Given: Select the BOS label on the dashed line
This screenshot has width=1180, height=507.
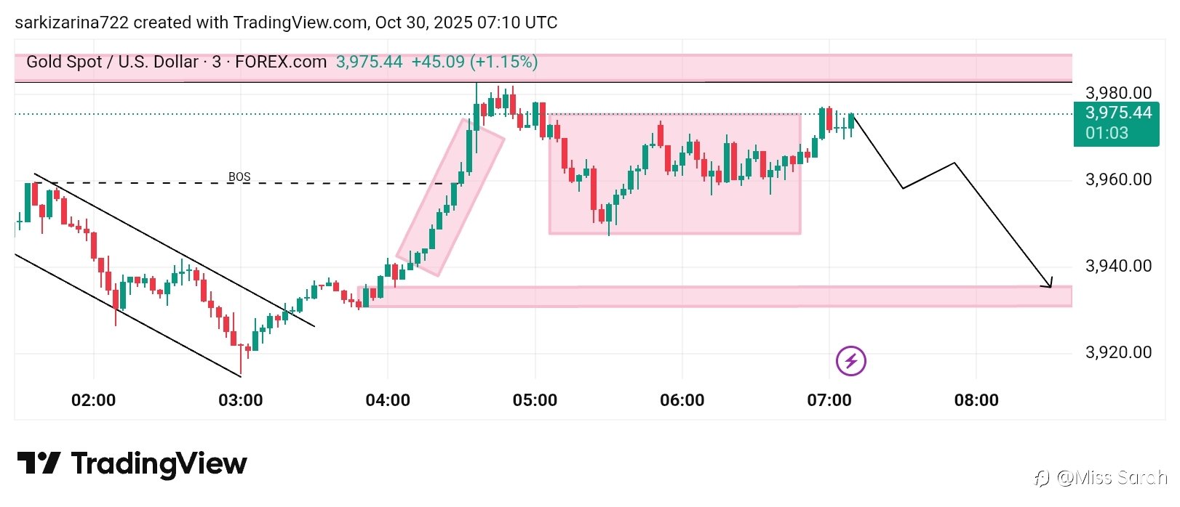Looking at the screenshot, I should [239, 177].
